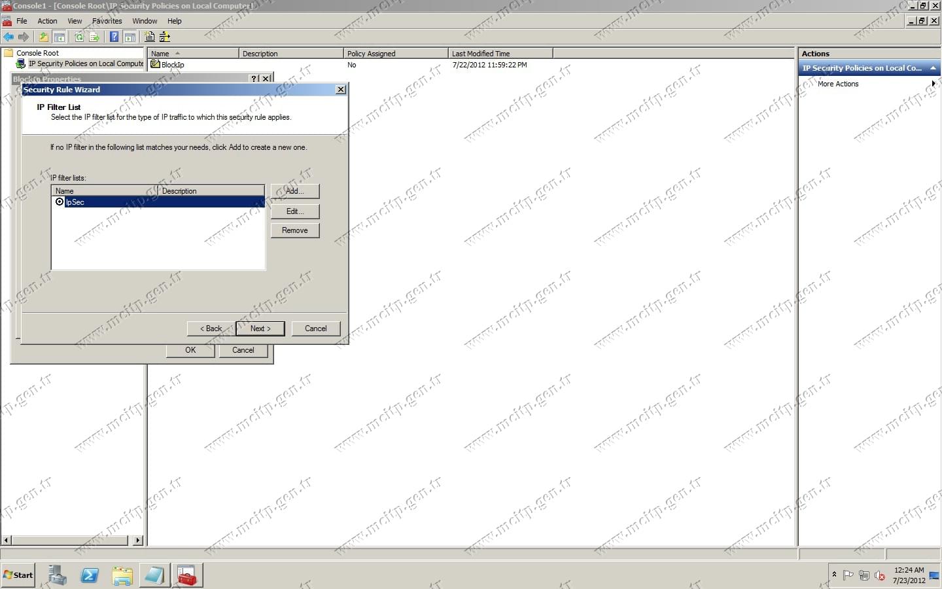Launch PowerShell from the taskbar

tap(90, 575)
